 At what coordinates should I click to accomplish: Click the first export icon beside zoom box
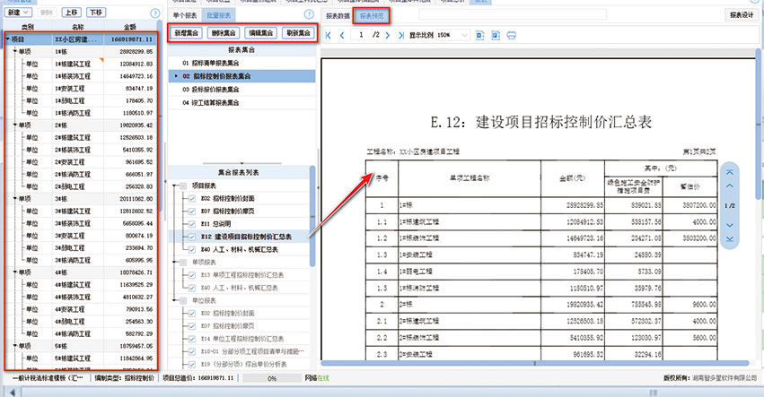point(480,35)
